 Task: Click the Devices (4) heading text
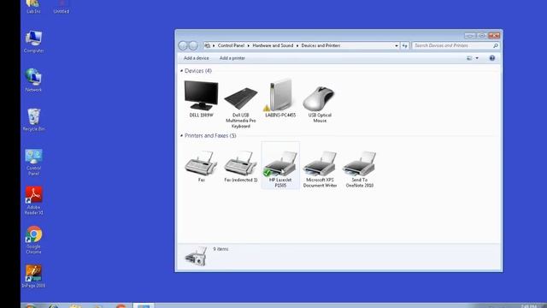(197, 71)
